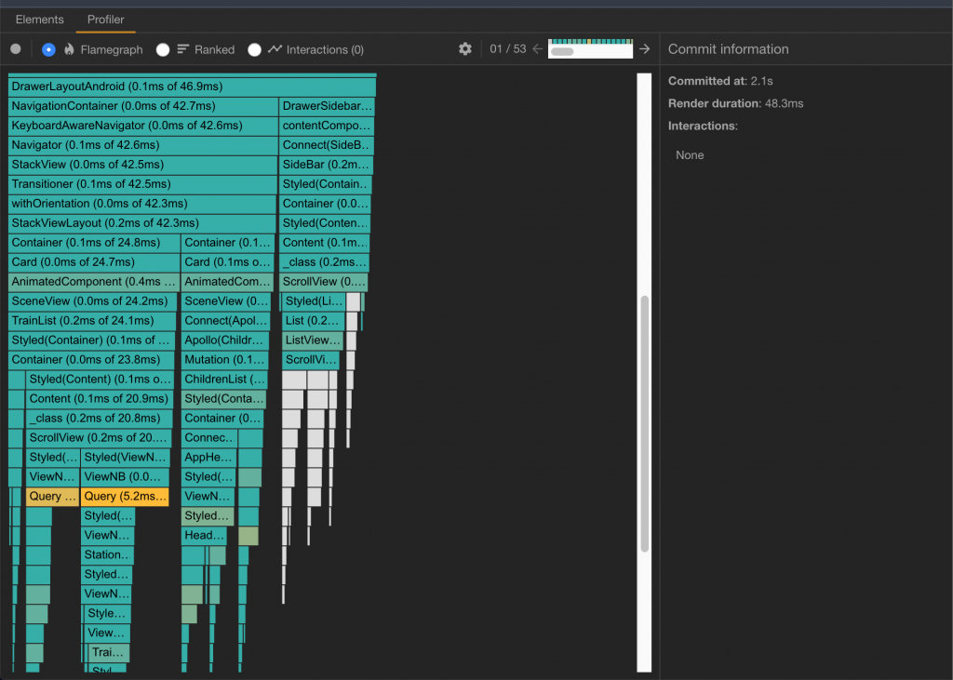This screenshot has height=680, width=953.
Task: Go to next commit arrow
Action: (x=644, y=49)
